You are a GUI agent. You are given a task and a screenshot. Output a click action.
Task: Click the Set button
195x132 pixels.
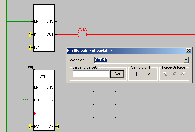(117, 74)
